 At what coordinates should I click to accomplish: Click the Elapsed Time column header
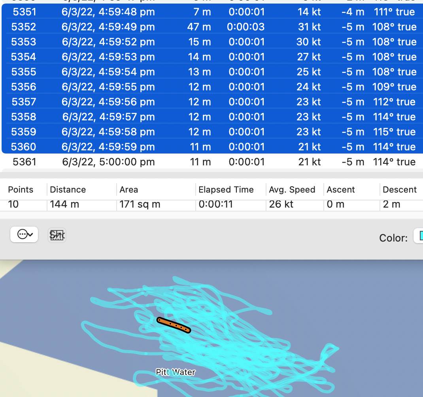click(x=226, y=189)
